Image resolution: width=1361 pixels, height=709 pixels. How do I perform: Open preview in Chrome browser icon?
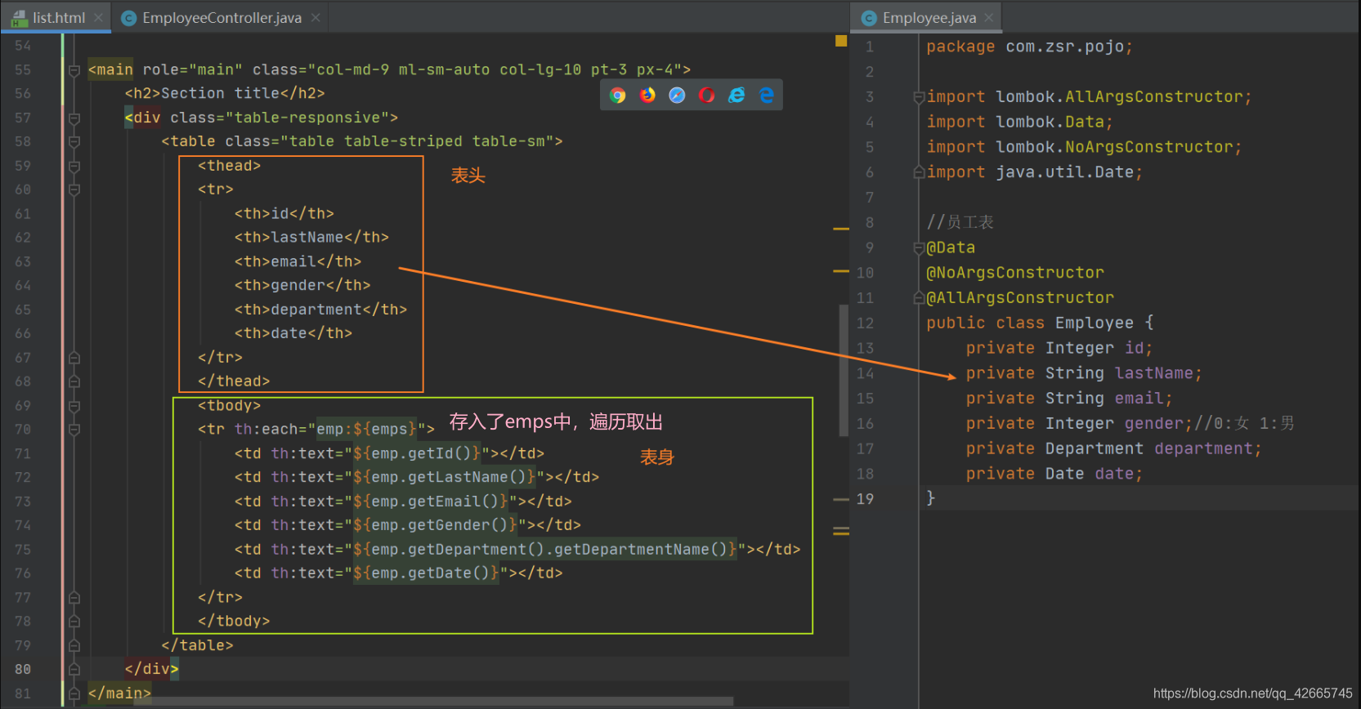pyautogui.click(x=618, y=96)
